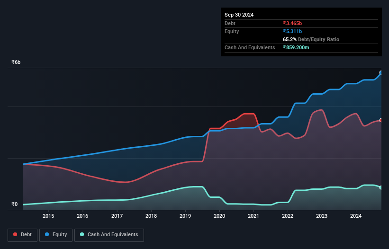Click the blue Equity endpoint marker
389x249 pixels.
click(x=381, y=72)
